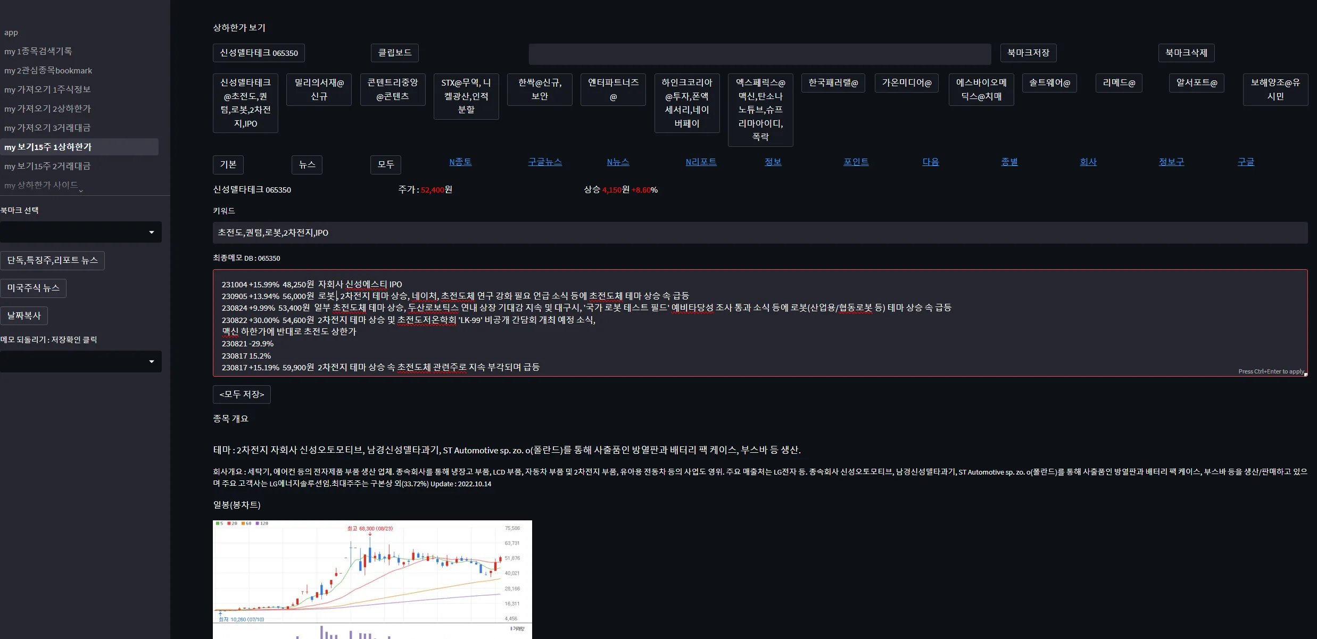Select 'my 가져오기 1주식정보' sidebar item
The height and width of the screenshot is (639, 1317).
coord(47,89)
